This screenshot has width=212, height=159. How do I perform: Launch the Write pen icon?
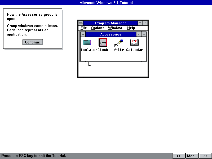coord(118,42)
